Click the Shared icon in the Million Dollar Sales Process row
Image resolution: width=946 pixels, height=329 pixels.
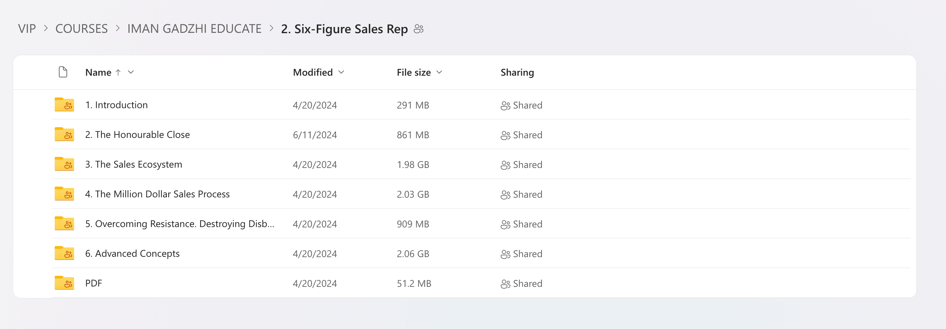505,195
